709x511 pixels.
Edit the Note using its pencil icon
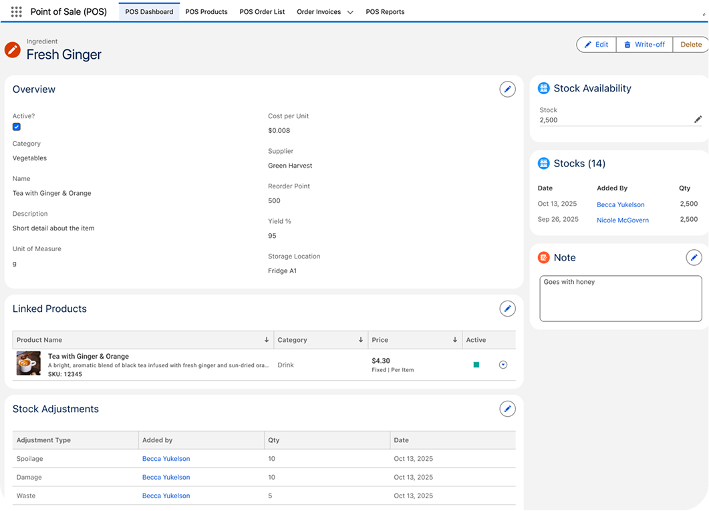[x=694, y=257]
